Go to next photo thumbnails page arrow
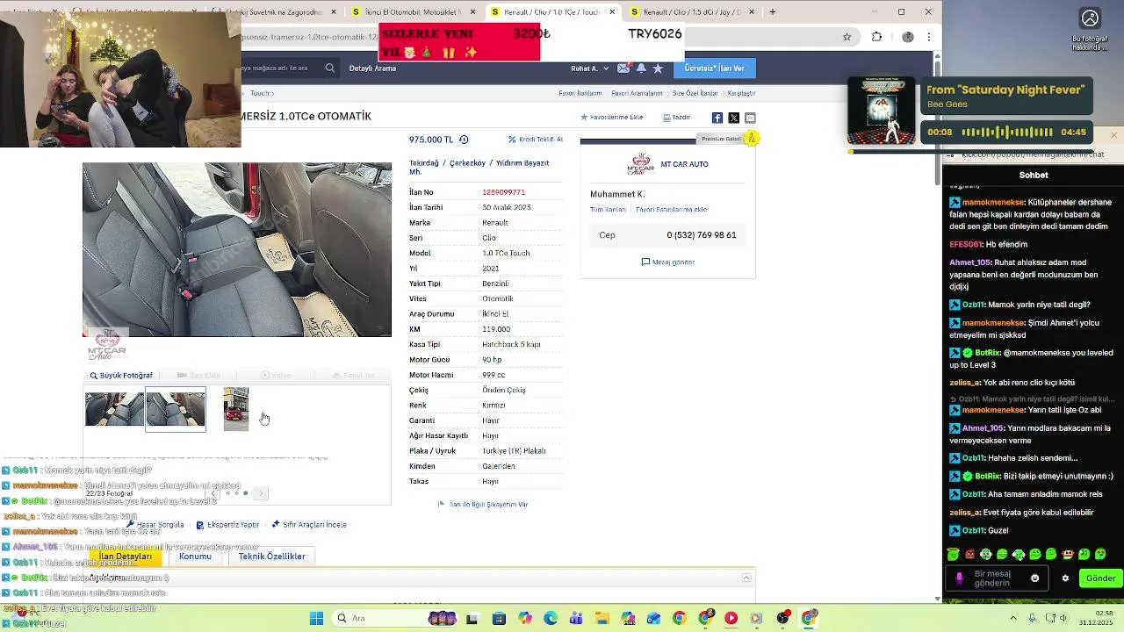The height and width of the screenshot is (632, 1124). [x=262, y=493]
